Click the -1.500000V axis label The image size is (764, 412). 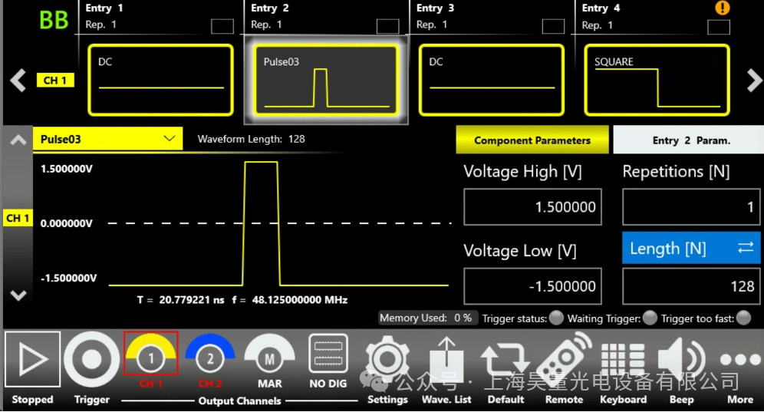tap(68, 278)
